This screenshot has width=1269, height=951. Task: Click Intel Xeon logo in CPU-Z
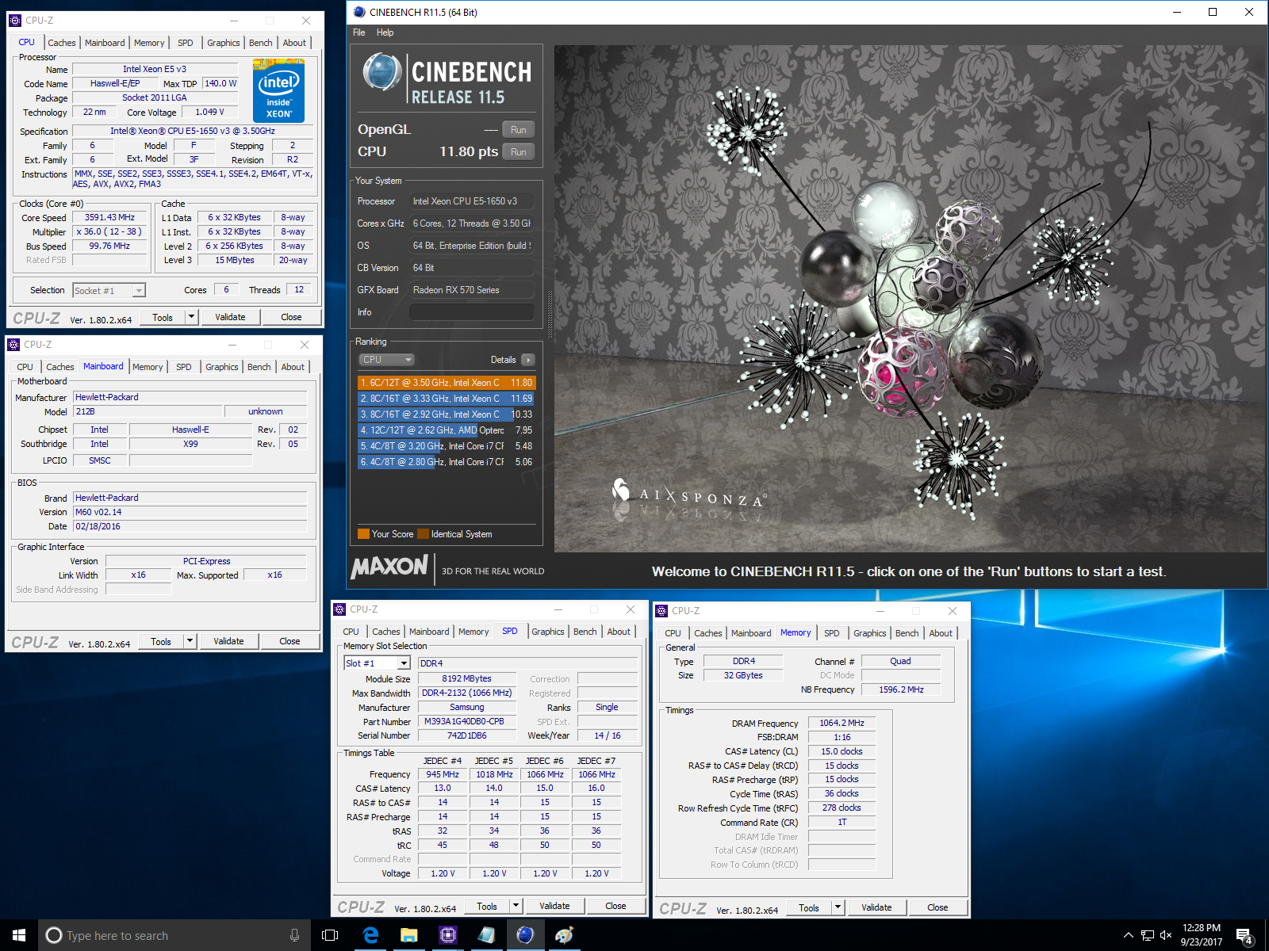278,90
